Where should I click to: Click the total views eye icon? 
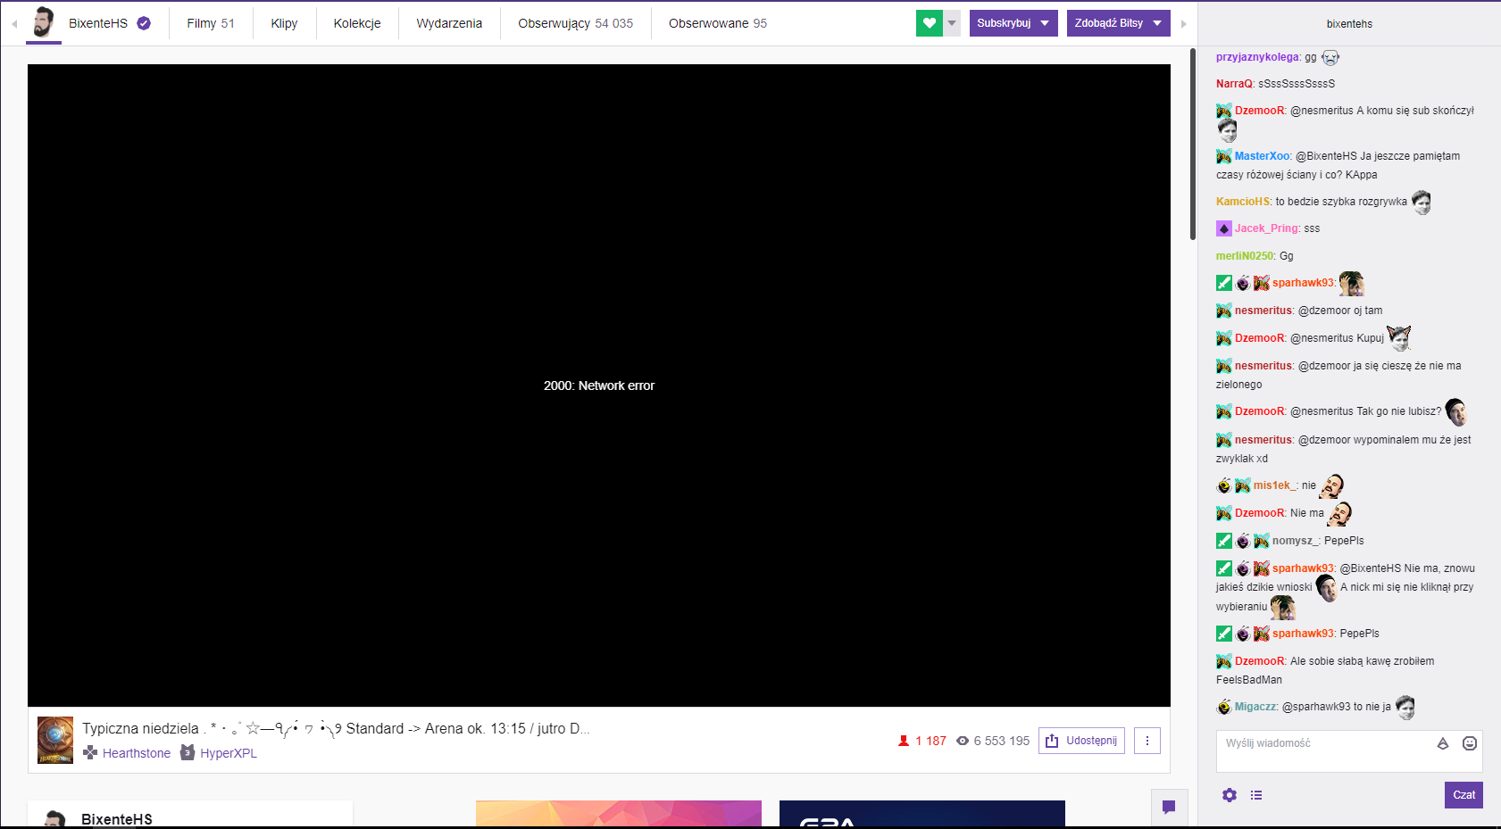click(963, 741)
